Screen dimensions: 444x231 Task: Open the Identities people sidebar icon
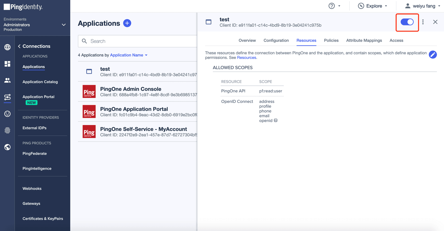7,80
